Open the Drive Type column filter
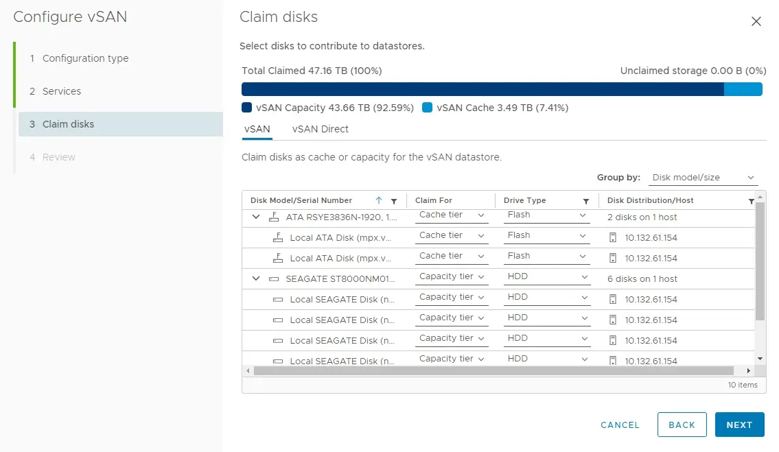The height and width of the screenshot is (452, 779). (x=586, y=201)
